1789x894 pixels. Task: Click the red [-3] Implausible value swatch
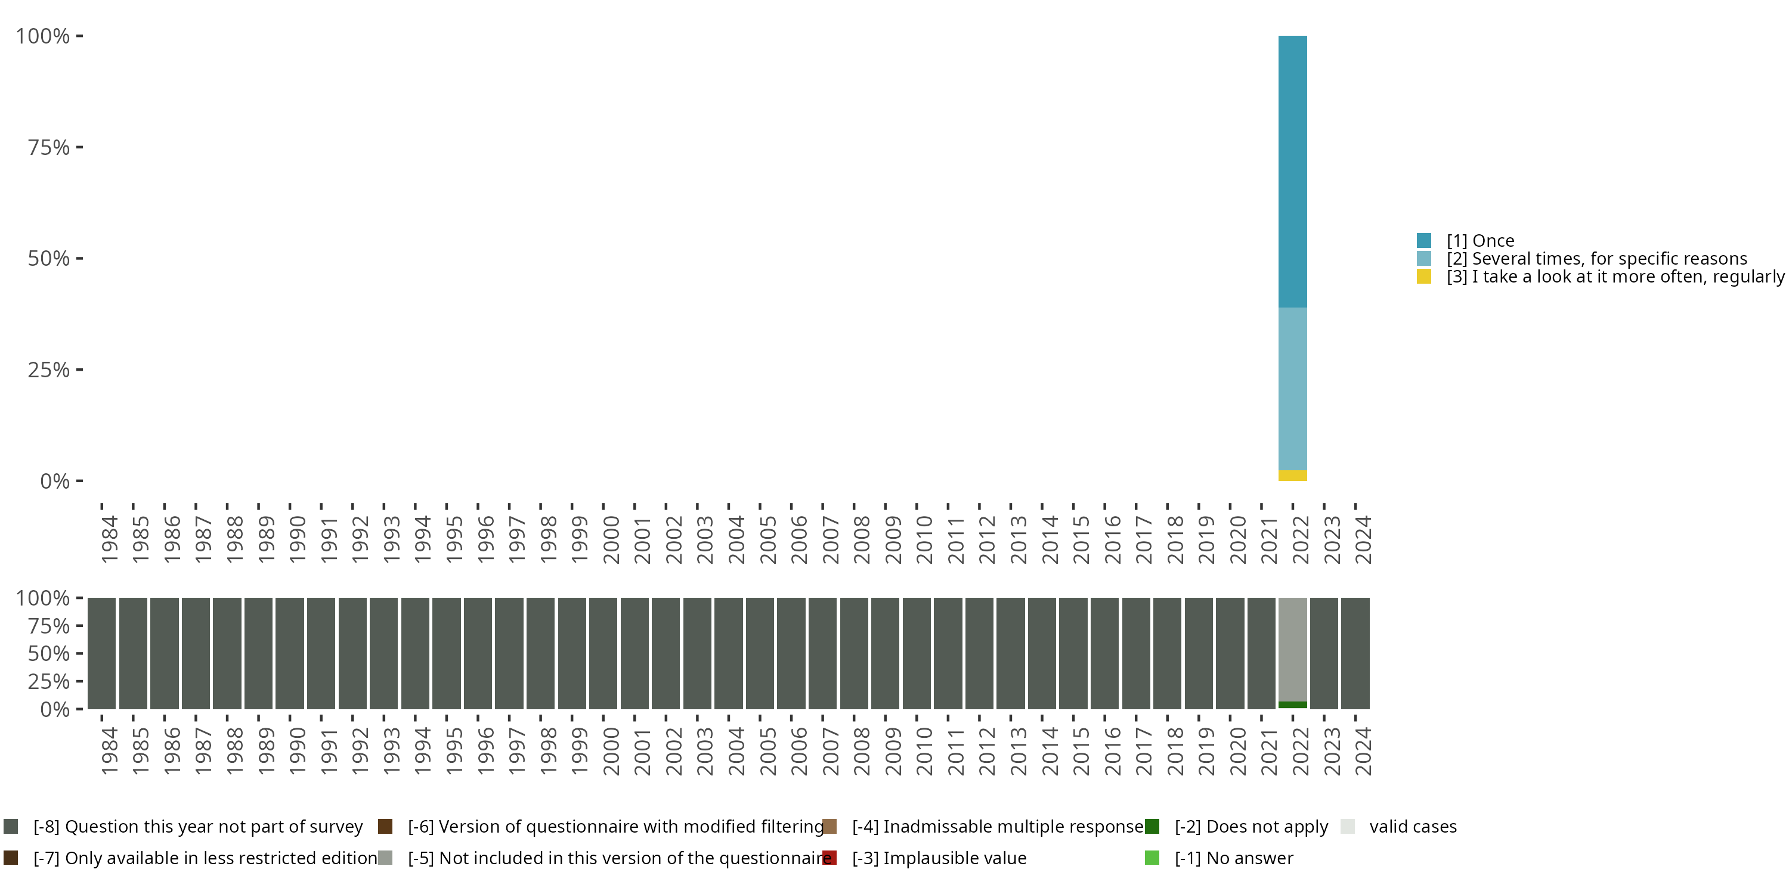829,858
